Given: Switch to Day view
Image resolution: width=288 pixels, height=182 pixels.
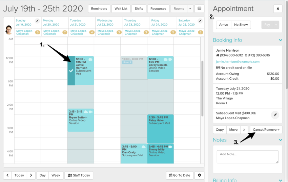Looking at the screenshot, I should (x=42, y=175).
